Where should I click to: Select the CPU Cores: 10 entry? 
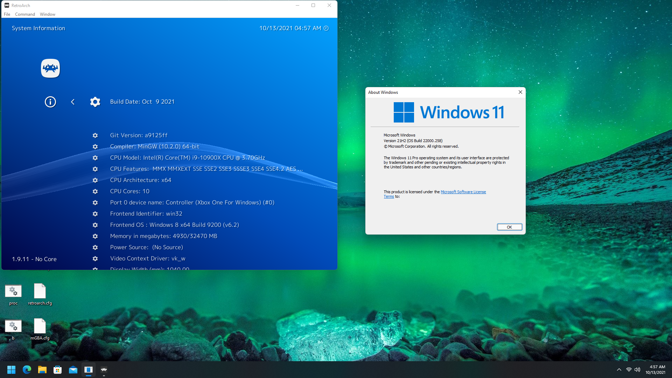(129, 191)
